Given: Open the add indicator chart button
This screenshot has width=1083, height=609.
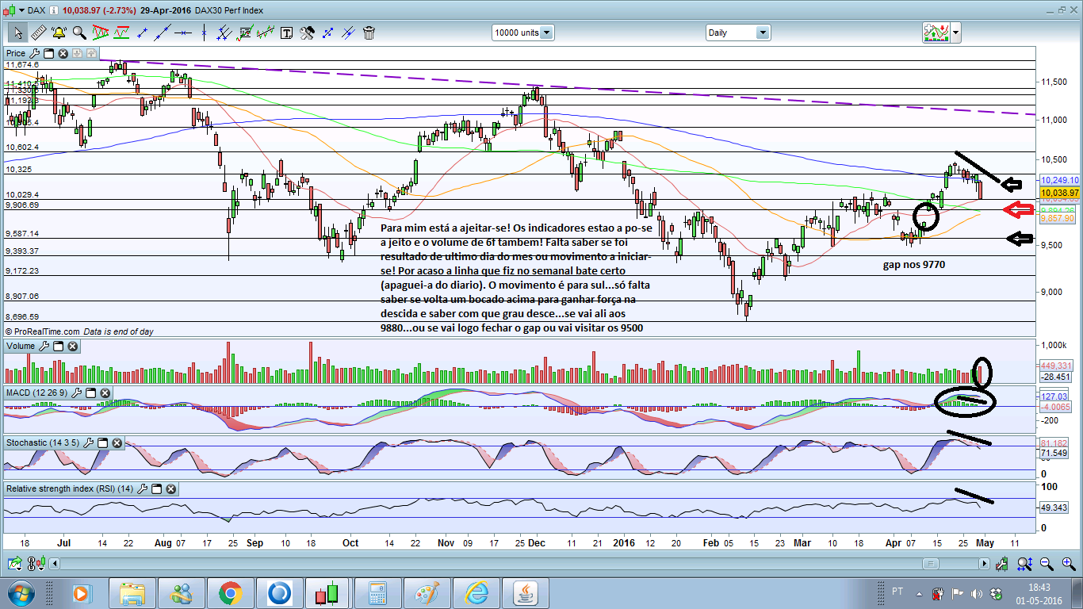Looking at the screenshot, I should click(936, 33).
